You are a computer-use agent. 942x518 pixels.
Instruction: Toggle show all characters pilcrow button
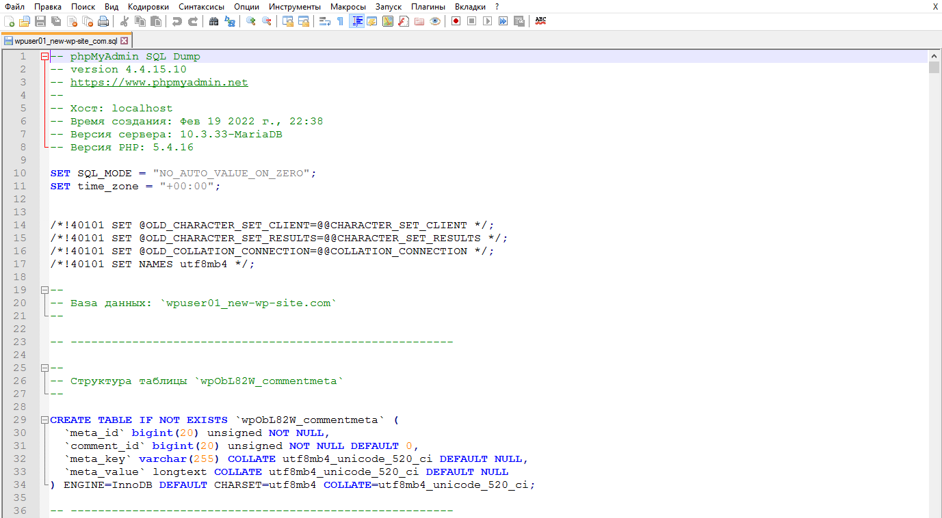point(340,21)
